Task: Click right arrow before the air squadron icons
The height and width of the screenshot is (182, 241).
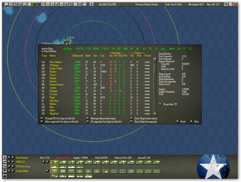Action: click(x=47, y=162)
